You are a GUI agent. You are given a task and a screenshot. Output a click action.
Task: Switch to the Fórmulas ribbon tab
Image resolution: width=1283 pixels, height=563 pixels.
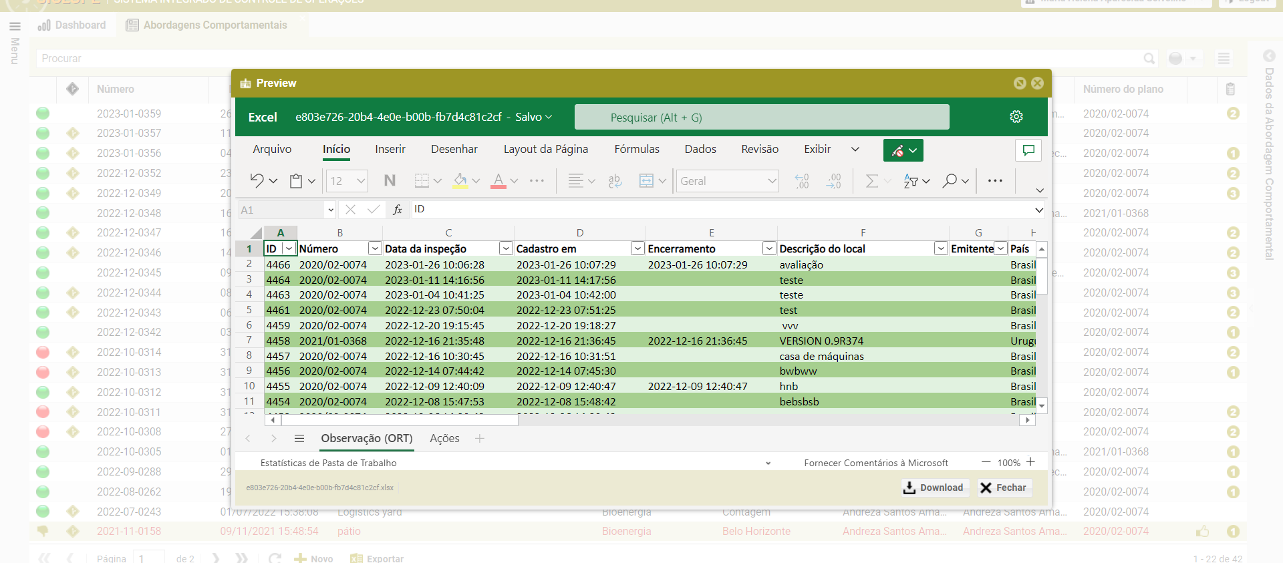(x=637, y=149)
